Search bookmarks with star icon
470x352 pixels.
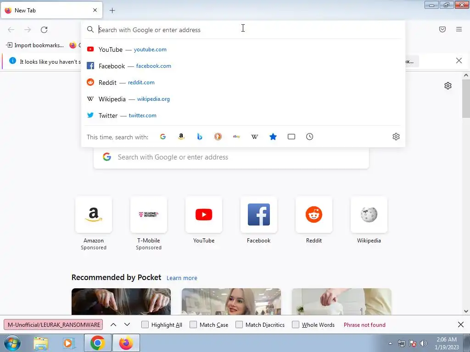pos(273,137)
